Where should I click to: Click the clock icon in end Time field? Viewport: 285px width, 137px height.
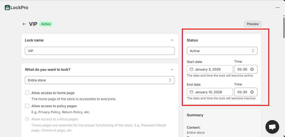point(252,92)
